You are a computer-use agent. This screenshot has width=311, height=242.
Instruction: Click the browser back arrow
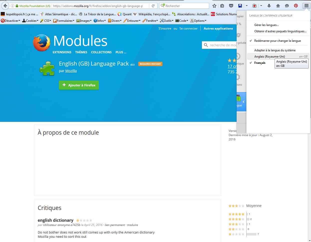5,6
